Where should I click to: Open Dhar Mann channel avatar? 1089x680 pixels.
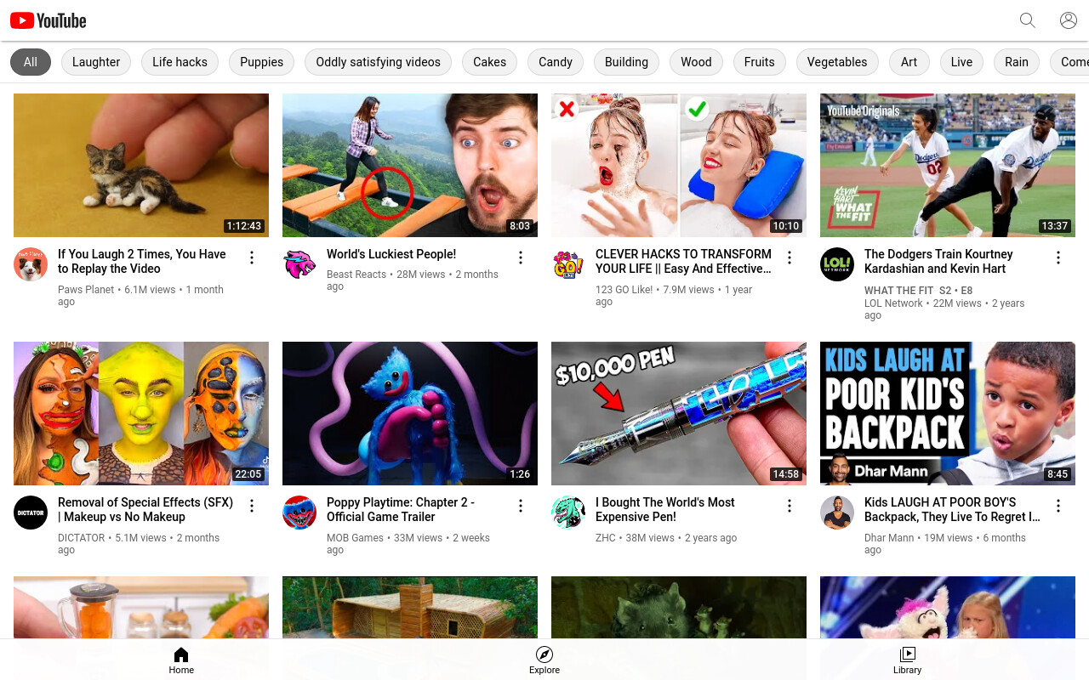837,513
